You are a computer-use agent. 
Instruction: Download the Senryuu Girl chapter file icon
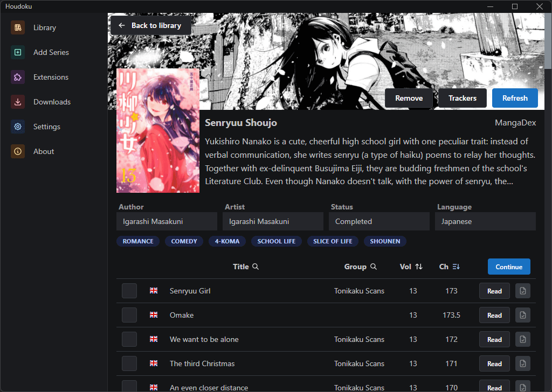tap(523, 291)
